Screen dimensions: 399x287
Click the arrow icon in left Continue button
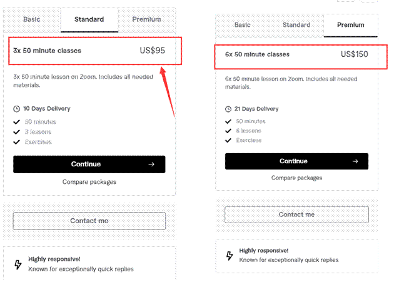pyautogui.click(x=151, y=164)
